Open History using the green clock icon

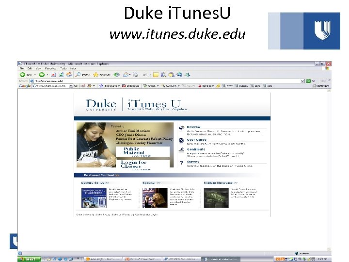click(x=117, y=75)
